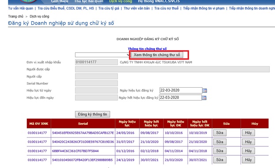Focus the Ngày hiệu lực đăng ký date field
This screenshot has width=275, height=168.
pyautogui.click(x=181, y=90)
